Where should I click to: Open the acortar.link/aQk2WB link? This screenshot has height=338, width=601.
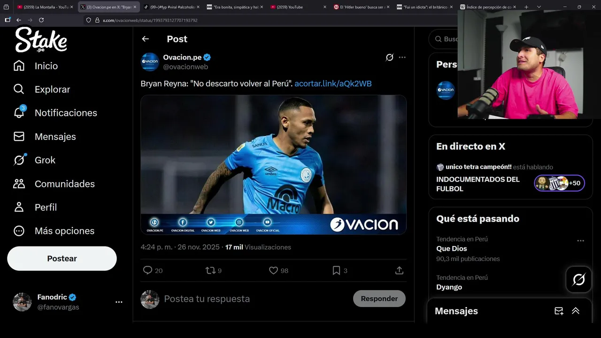333,84
